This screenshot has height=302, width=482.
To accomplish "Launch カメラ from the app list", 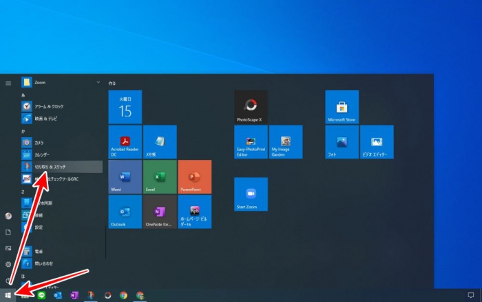I will click(x=61, y=143).
